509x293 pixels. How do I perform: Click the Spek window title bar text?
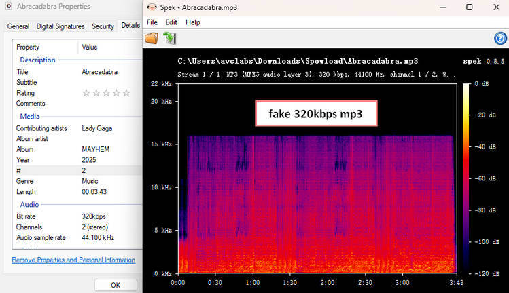pos(198,7)
